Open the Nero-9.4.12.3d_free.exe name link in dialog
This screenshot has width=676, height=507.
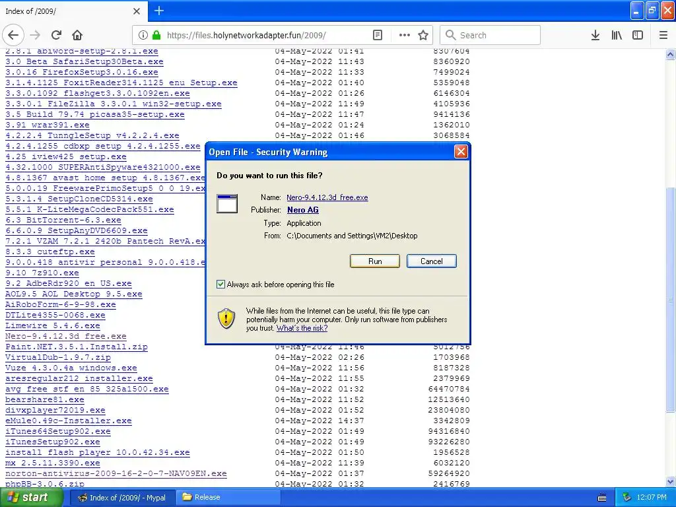pos(327,197)
